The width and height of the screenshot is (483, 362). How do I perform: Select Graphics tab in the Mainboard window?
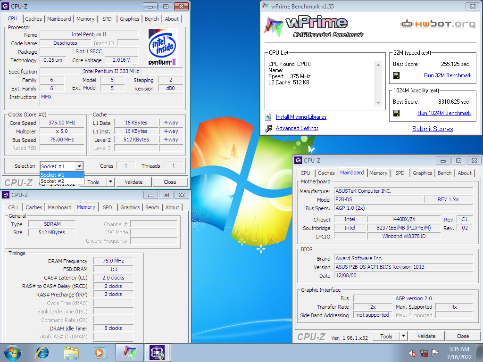[422, 173]
